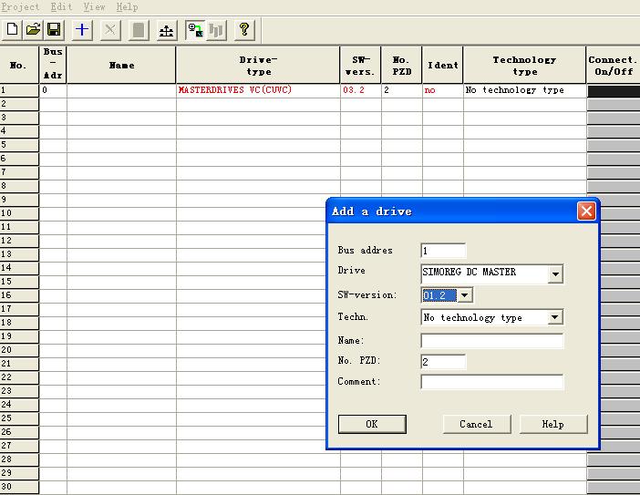This screenshot has width=640, height=495.
Task: Click the Ident column header
Action: tap(442, 65)
